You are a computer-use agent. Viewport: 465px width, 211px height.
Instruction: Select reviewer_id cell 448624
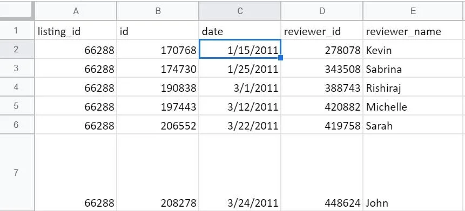322,173
